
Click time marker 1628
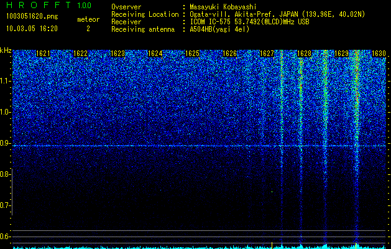tap(304, 54)
